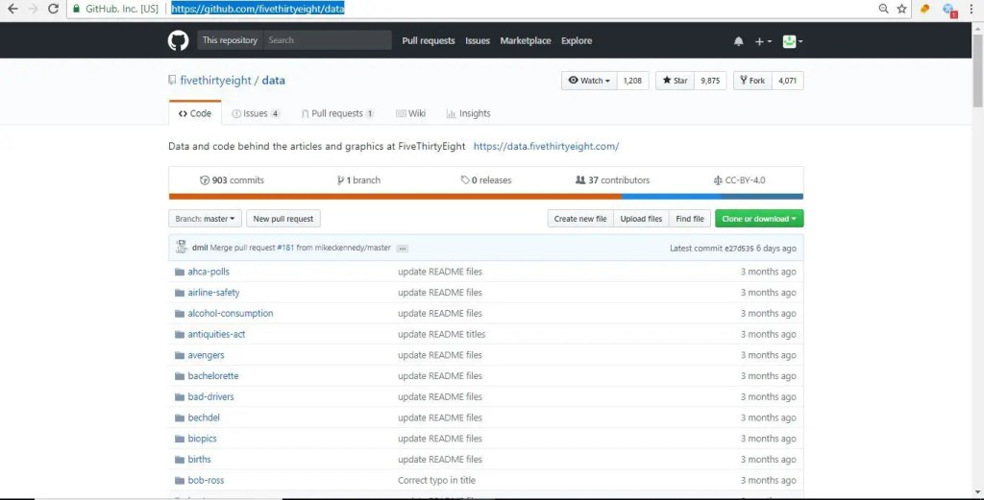This screenshot has width=984, height=500.
Task: View the 9,875 stargazers count
Action: (710, 81)
